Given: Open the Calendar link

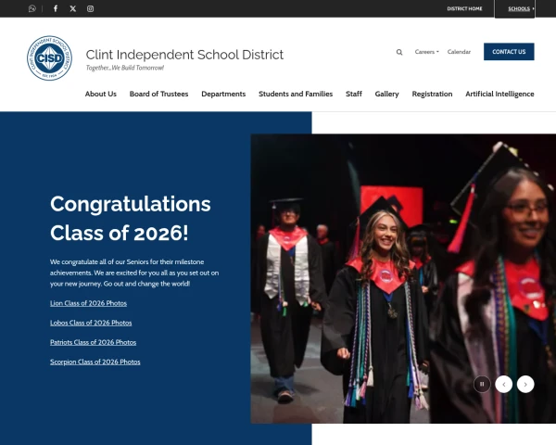Looking at the screenshot, I should point(459,52).
